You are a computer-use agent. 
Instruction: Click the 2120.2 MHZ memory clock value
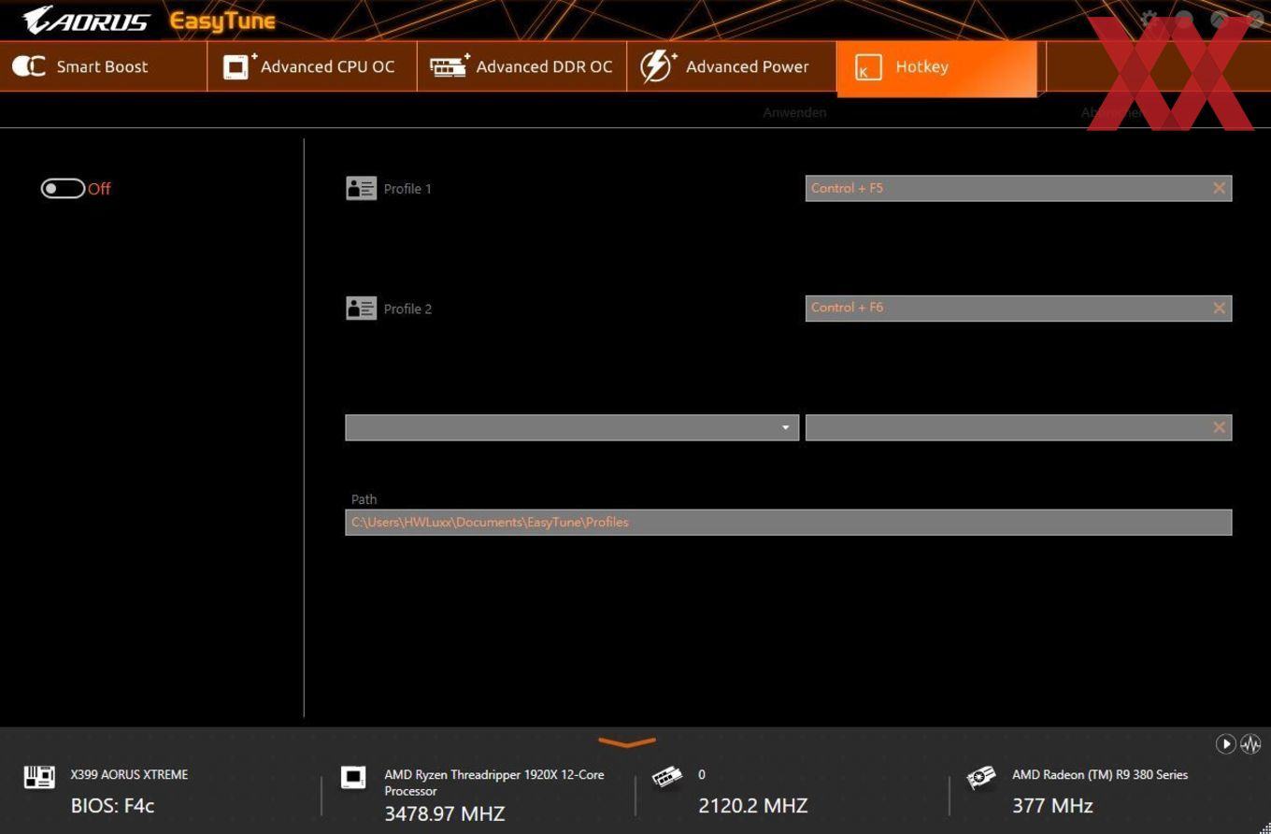coord(753,805)
